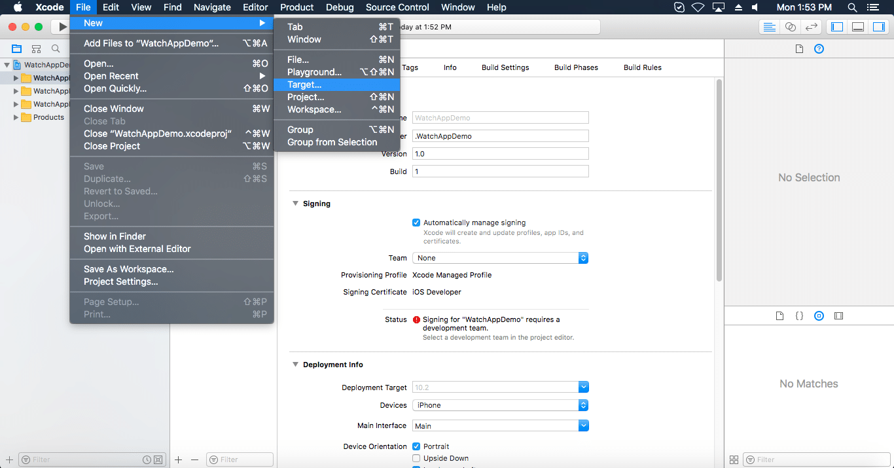Show the Assistant editor
Viewport: 894px width, 468px height.
(791, 27)
